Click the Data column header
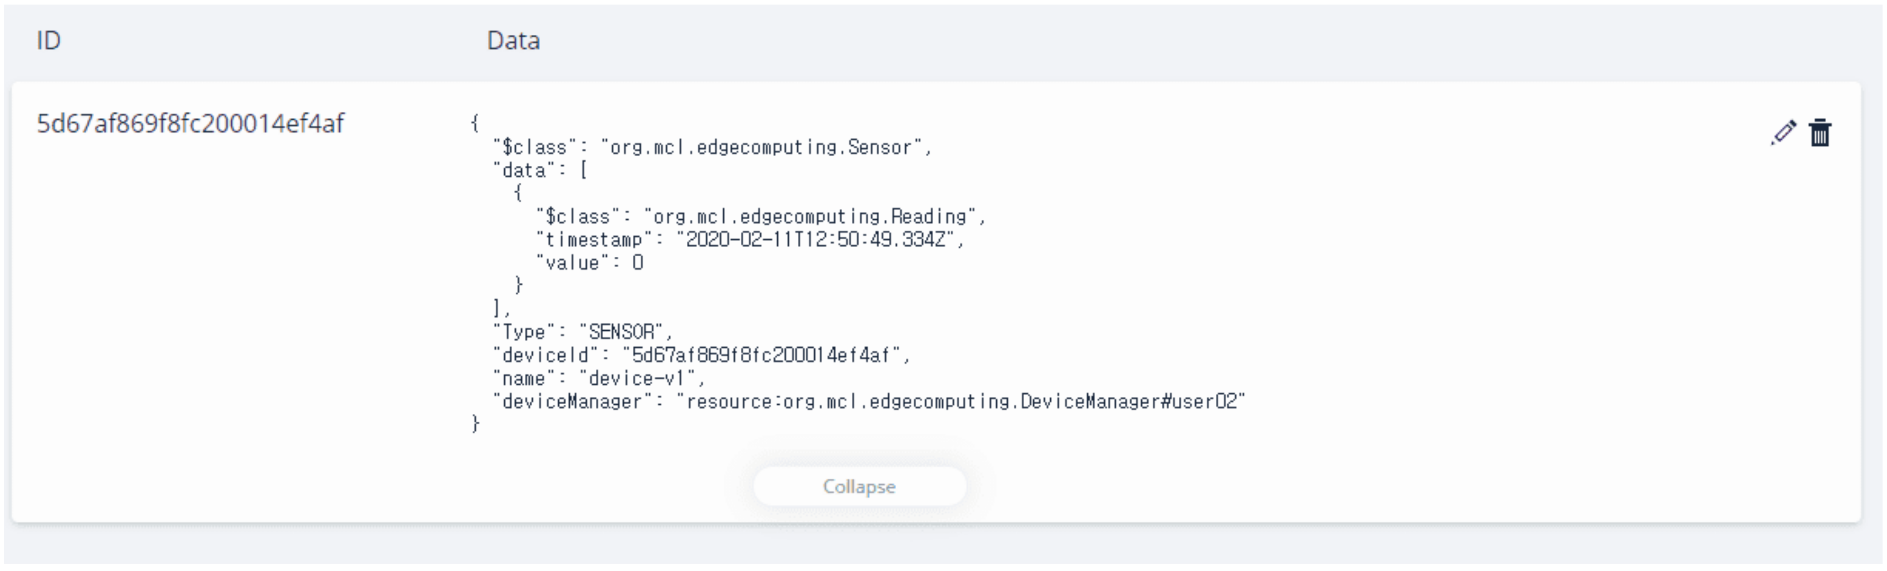 (513, 40)
